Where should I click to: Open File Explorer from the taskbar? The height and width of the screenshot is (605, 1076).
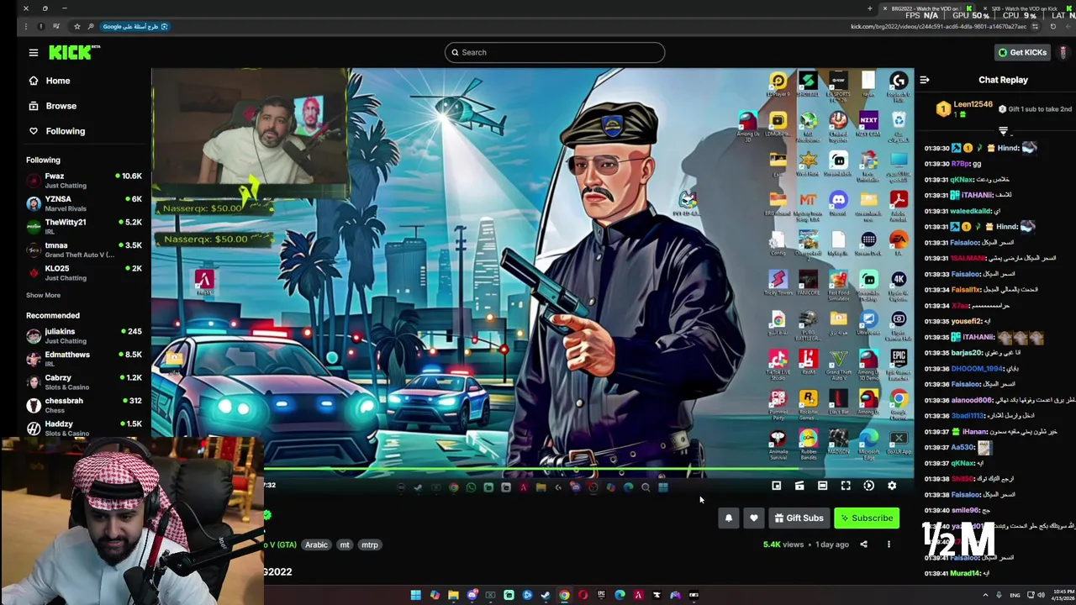(x=453, y=595)
